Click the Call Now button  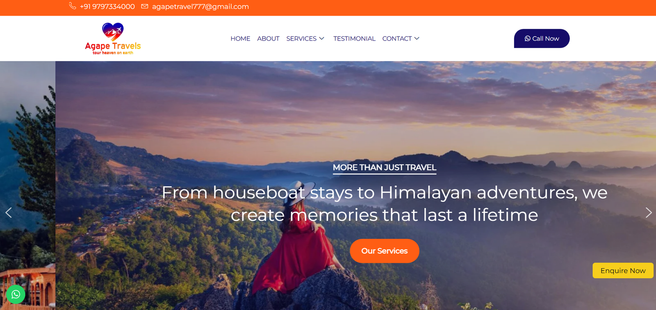pos(542,38)
